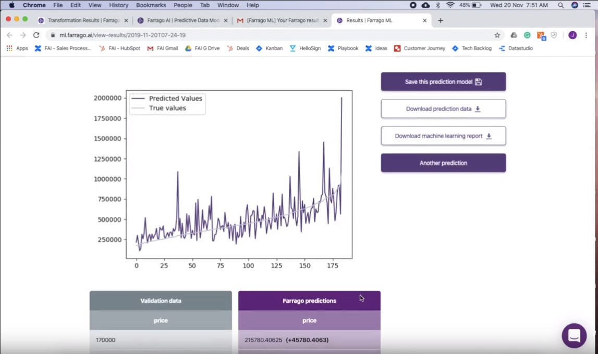
Task: Download machine learning report
Action: pyautogui.click(x=443, y=136)
